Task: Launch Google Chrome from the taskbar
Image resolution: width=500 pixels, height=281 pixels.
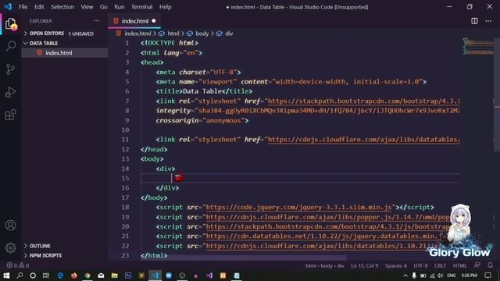Action: pyautogui.click(x=87, y=276)
